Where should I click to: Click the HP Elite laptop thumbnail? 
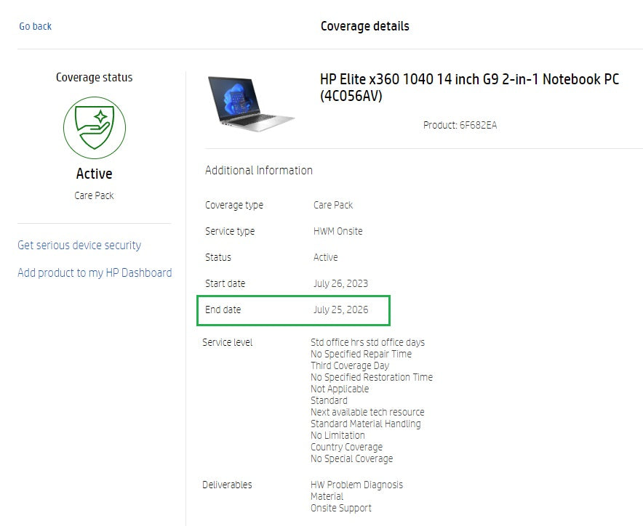click(x=251, y=104)
